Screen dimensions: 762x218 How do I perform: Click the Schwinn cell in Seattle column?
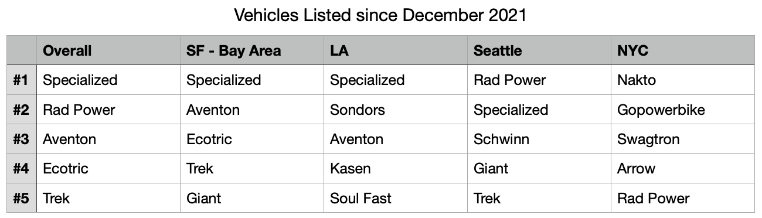pos(539,139)
